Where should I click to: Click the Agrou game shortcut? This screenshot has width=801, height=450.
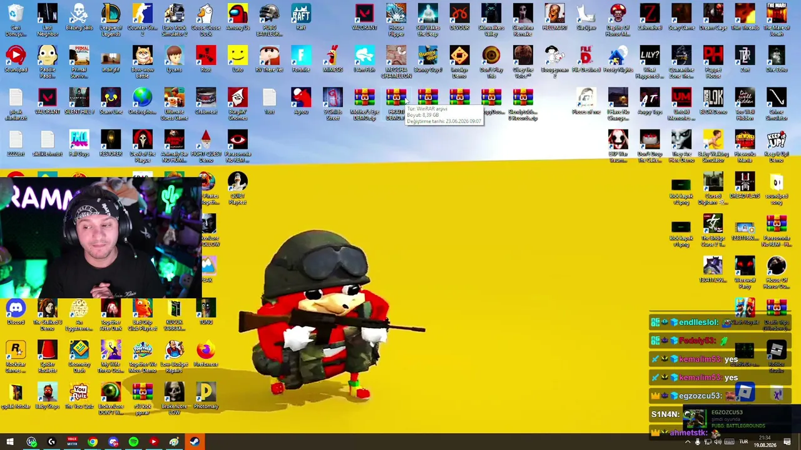[x=301, y=102]
